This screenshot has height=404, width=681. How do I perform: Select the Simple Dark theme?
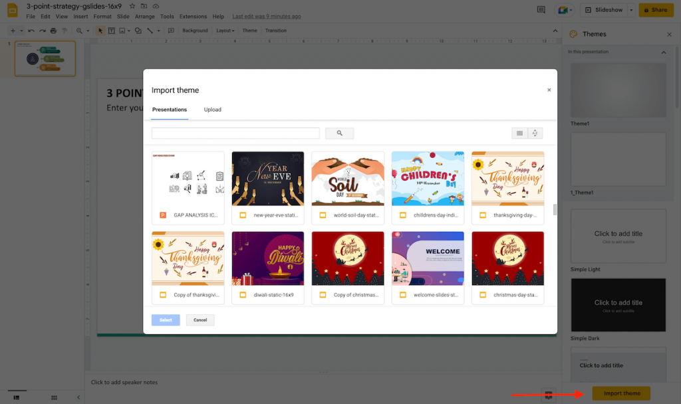coord(618,305)
